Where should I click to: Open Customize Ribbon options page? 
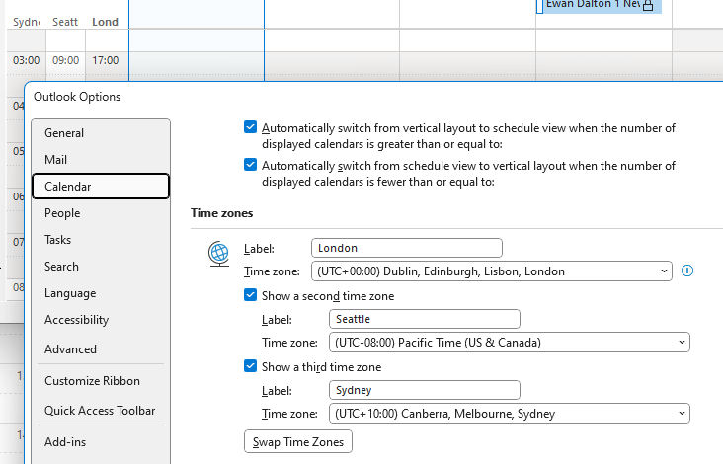point(101,381)
